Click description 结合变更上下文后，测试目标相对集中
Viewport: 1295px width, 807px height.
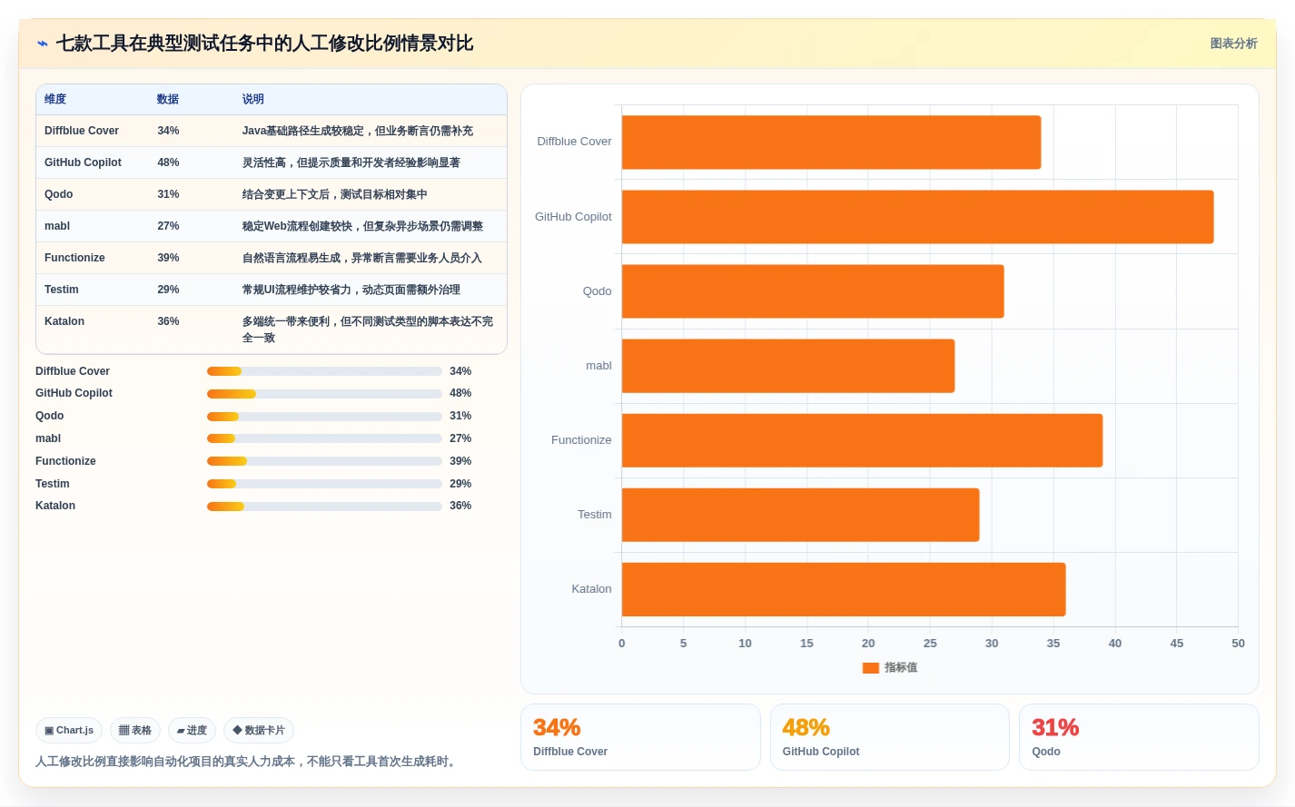click(x=334, y=194)
